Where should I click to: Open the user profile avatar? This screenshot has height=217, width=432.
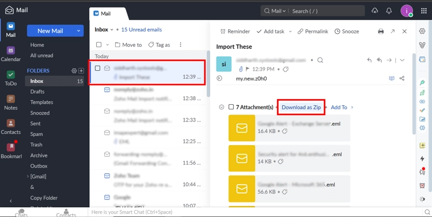(x=407, y=11)
